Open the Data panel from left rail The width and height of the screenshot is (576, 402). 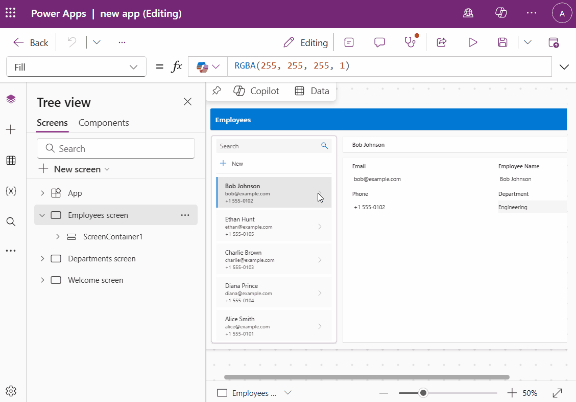11,160
